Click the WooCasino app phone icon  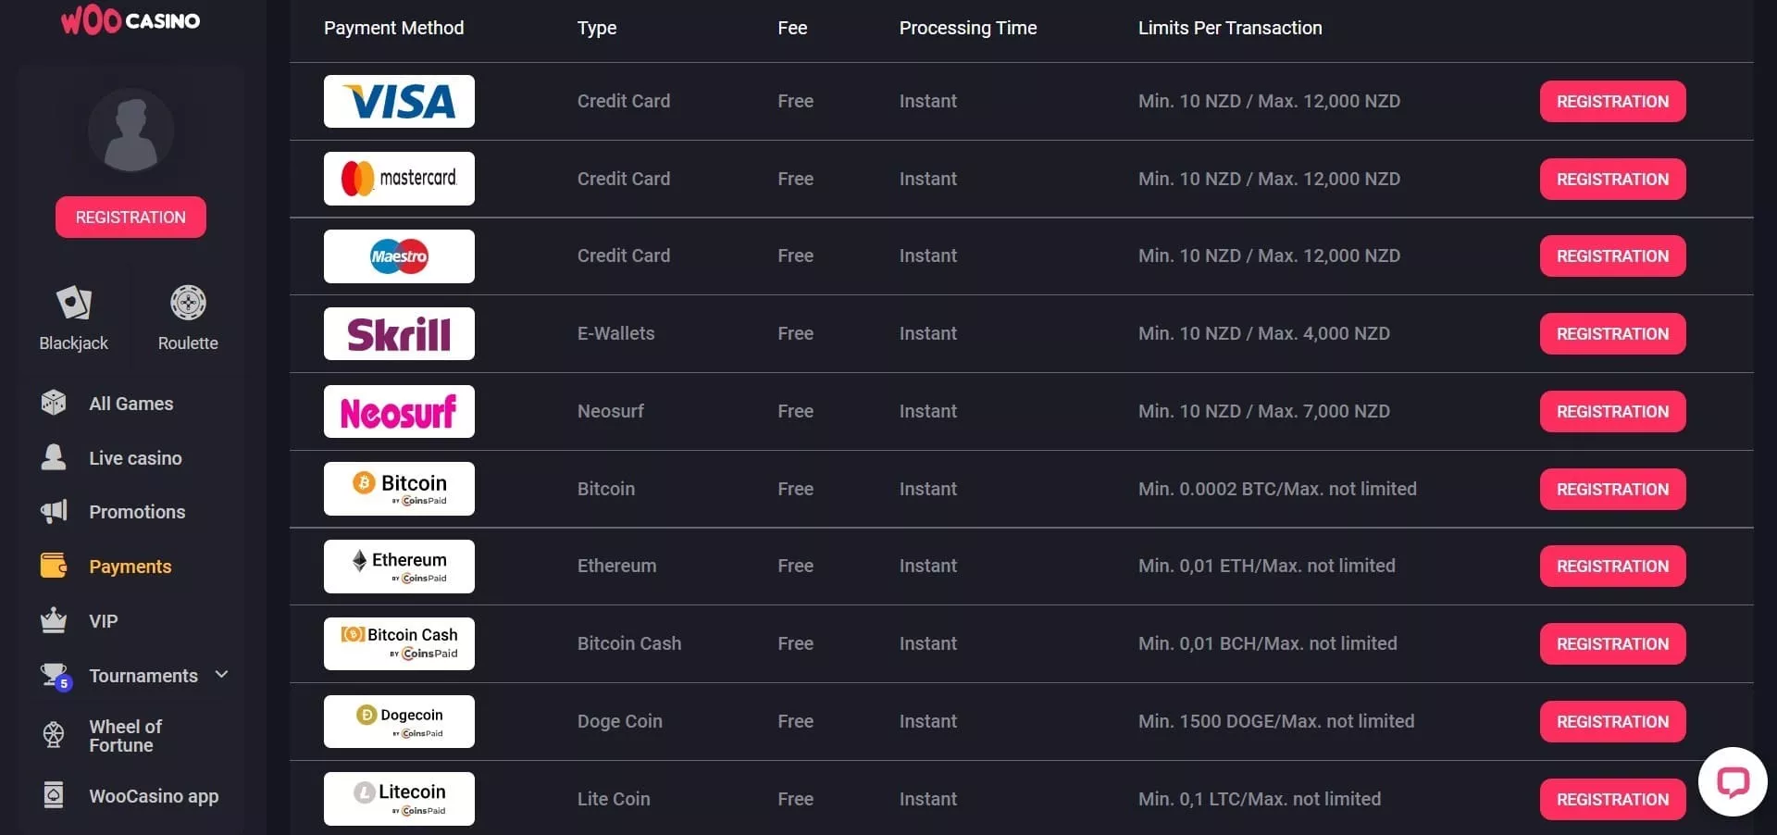(54, 795)
